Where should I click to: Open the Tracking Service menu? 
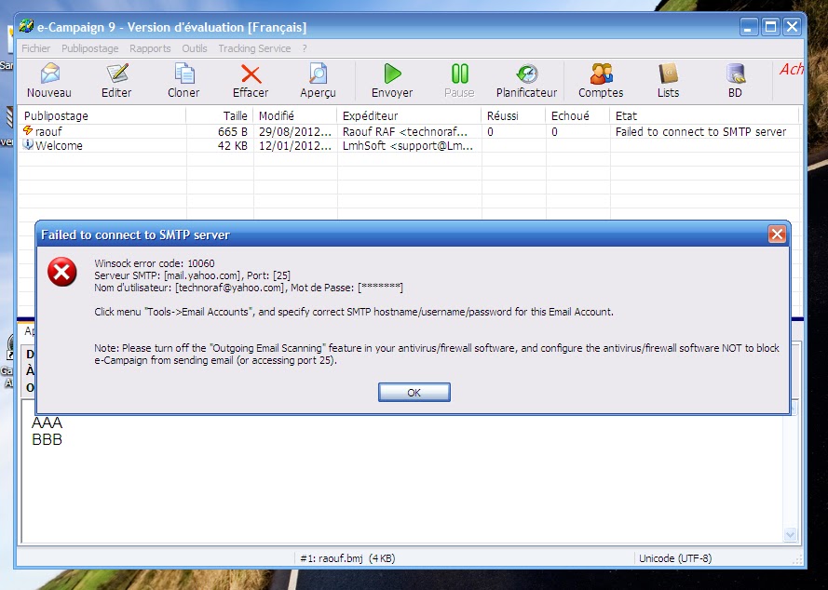254,48
